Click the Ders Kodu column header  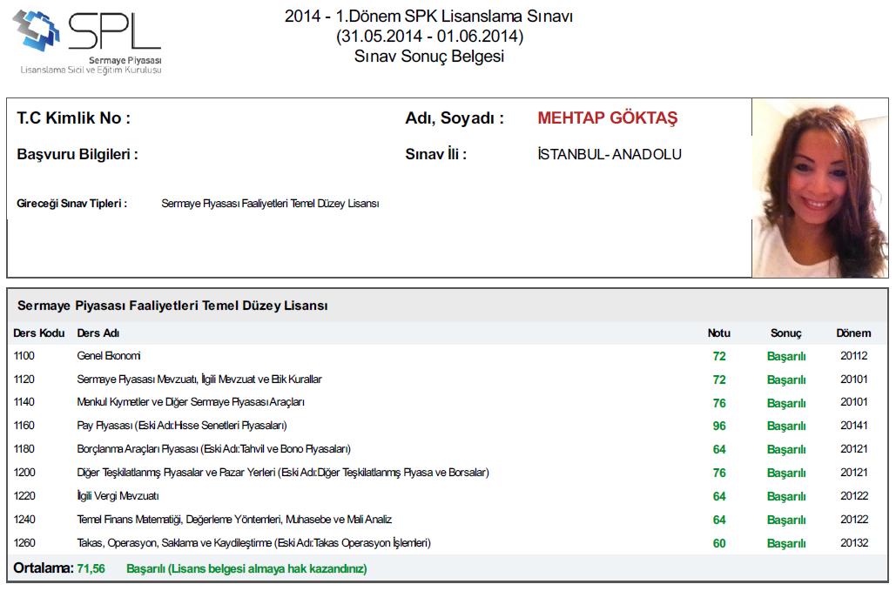(39, 332)
